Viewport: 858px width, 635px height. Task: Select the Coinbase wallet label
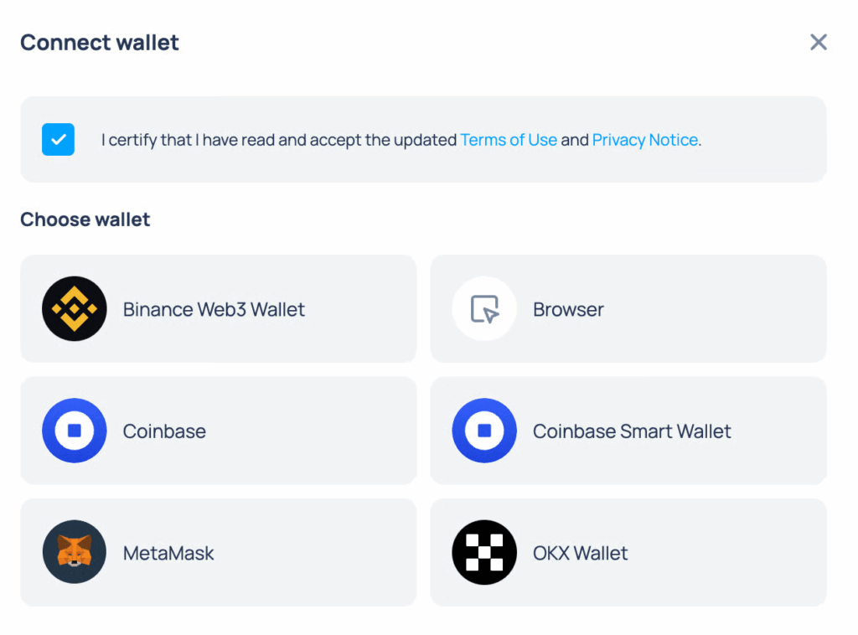(164, 431)
